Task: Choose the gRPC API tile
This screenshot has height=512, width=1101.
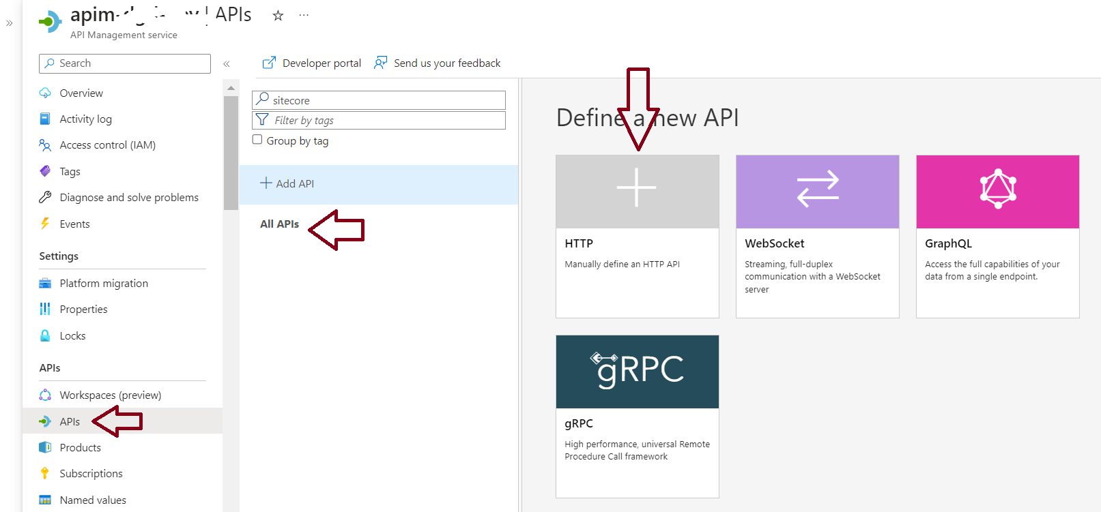Action: (638, 417)
